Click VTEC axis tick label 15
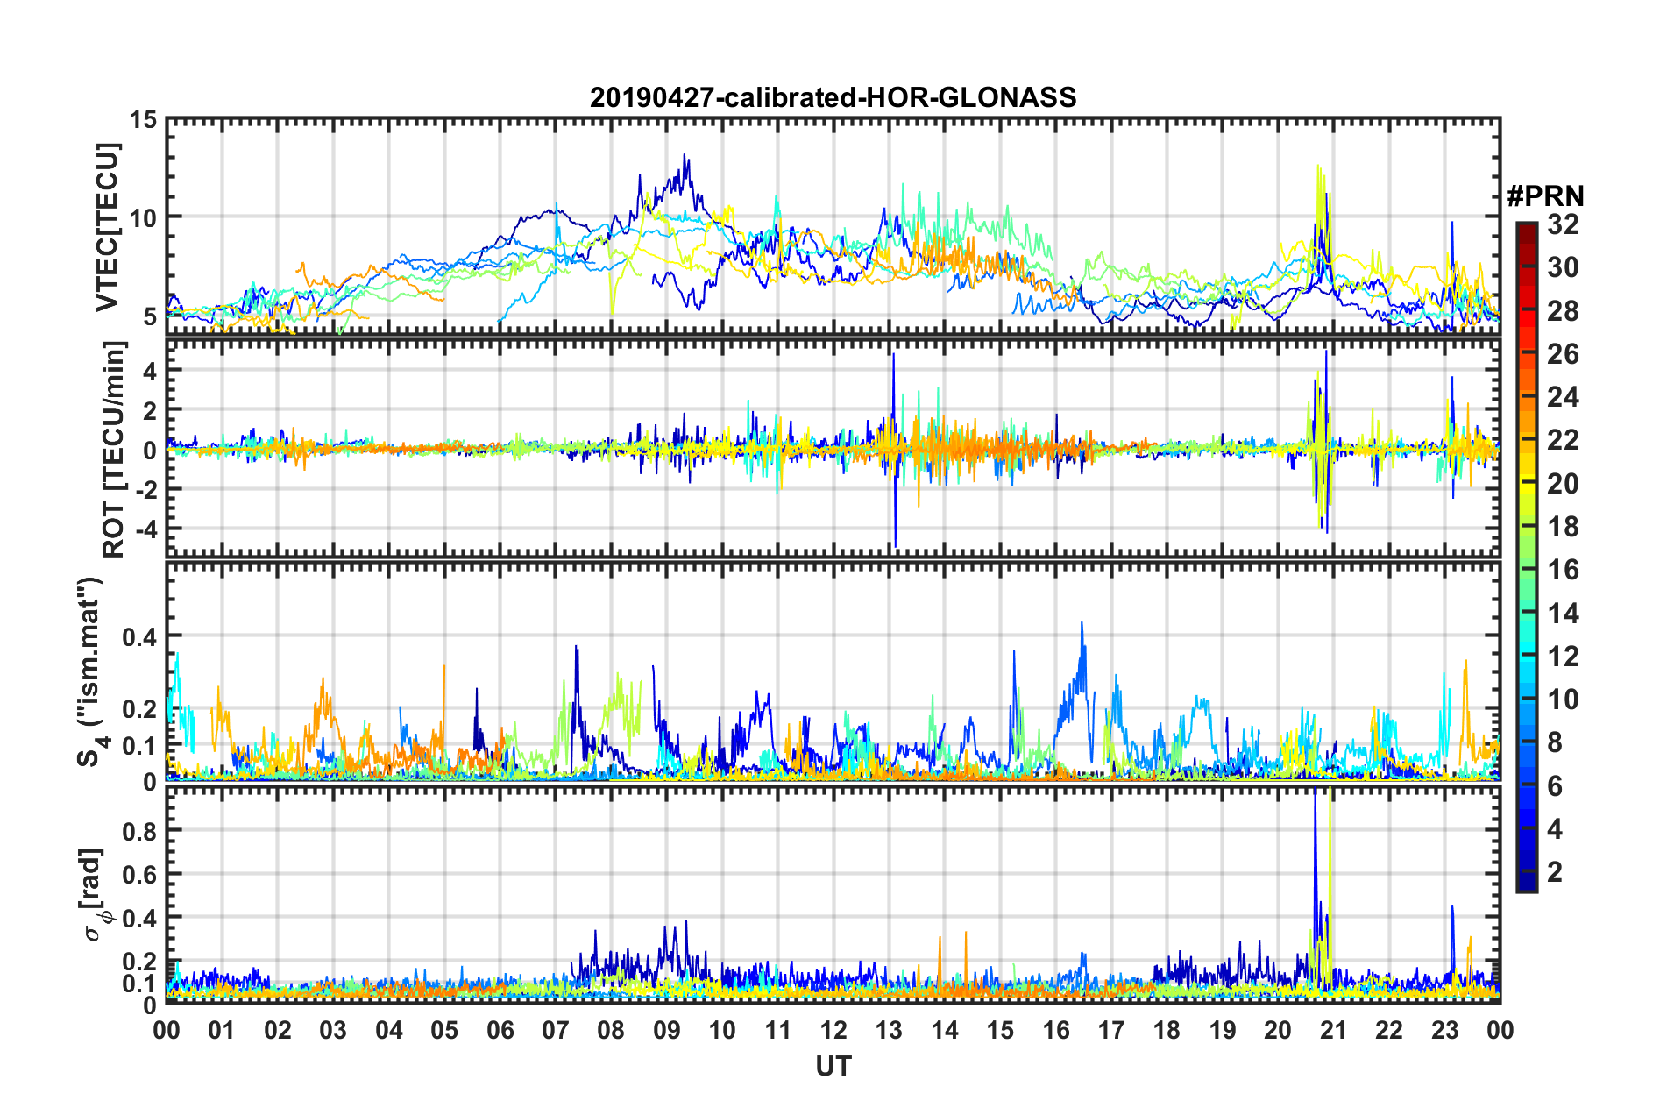 143,120
